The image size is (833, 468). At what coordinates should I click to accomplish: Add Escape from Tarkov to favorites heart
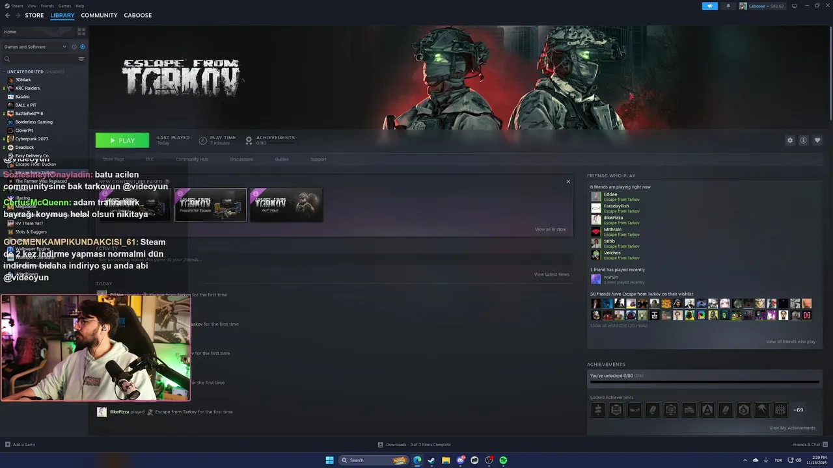coord(817,140)
